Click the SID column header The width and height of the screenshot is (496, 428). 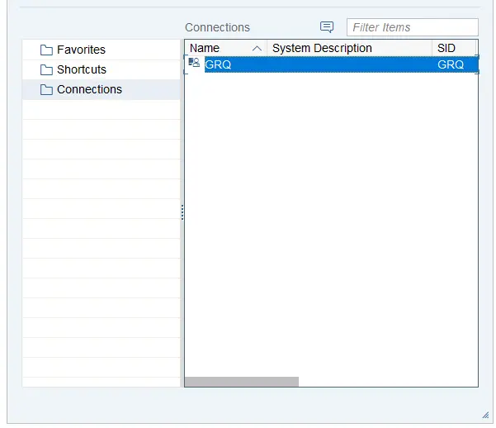click(x=454, y=48)
